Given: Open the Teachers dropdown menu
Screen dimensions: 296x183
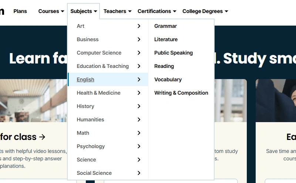Looking at the screenshot, I should pyautogui.click(x=117, y=11).
